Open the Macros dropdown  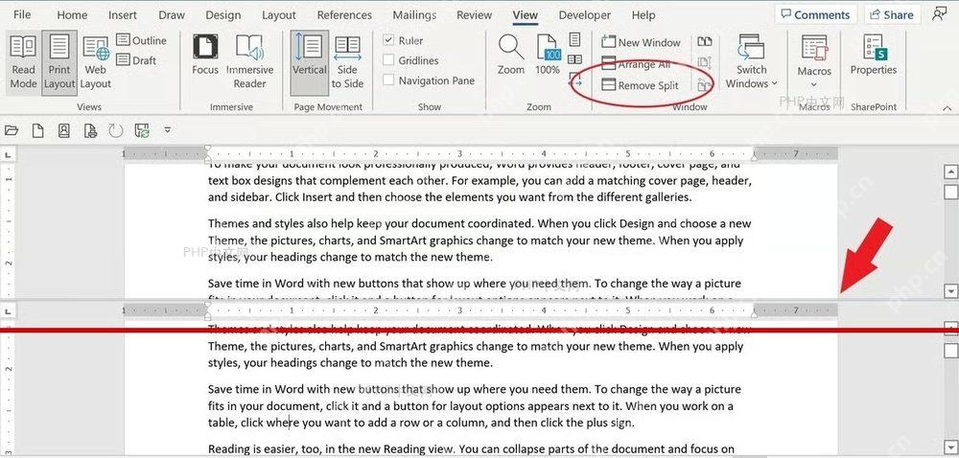pos(814,62)
